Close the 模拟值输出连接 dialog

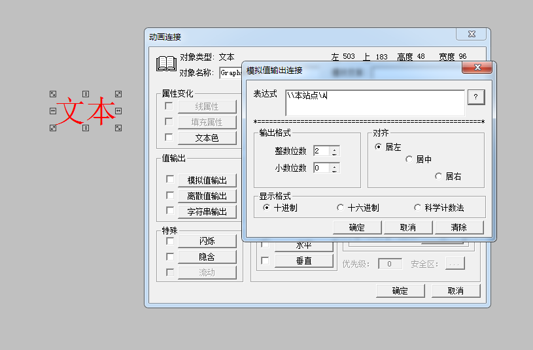click(477, 67)
